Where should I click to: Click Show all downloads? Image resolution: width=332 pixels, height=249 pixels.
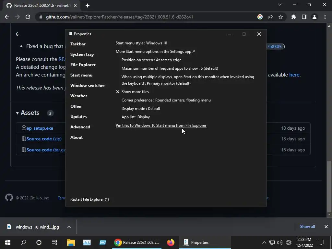[307, 227]
